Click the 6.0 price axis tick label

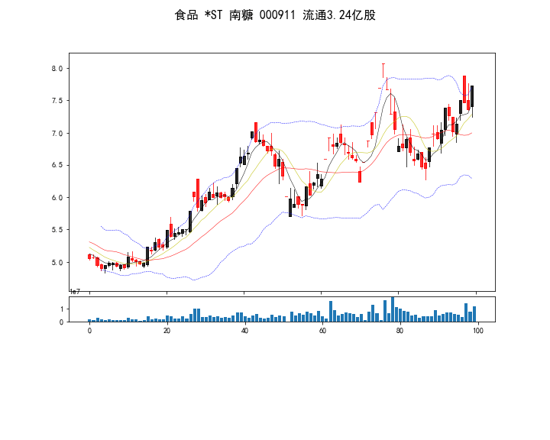[x=57, y=198]
